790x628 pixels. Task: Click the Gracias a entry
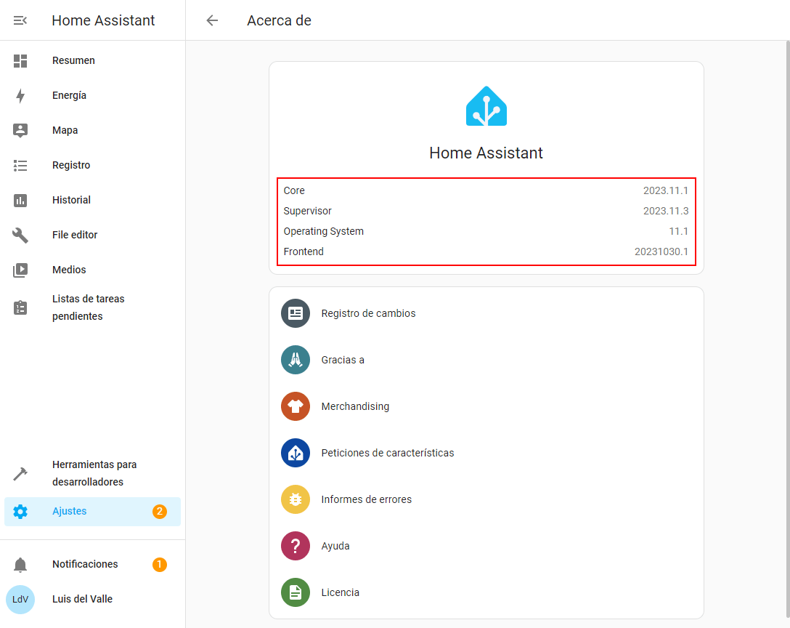[343, 360]
